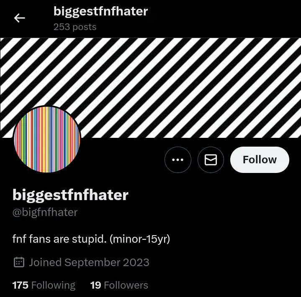
Task: Click the number 19 in the followers count
Action: click(x=95, y=285)
